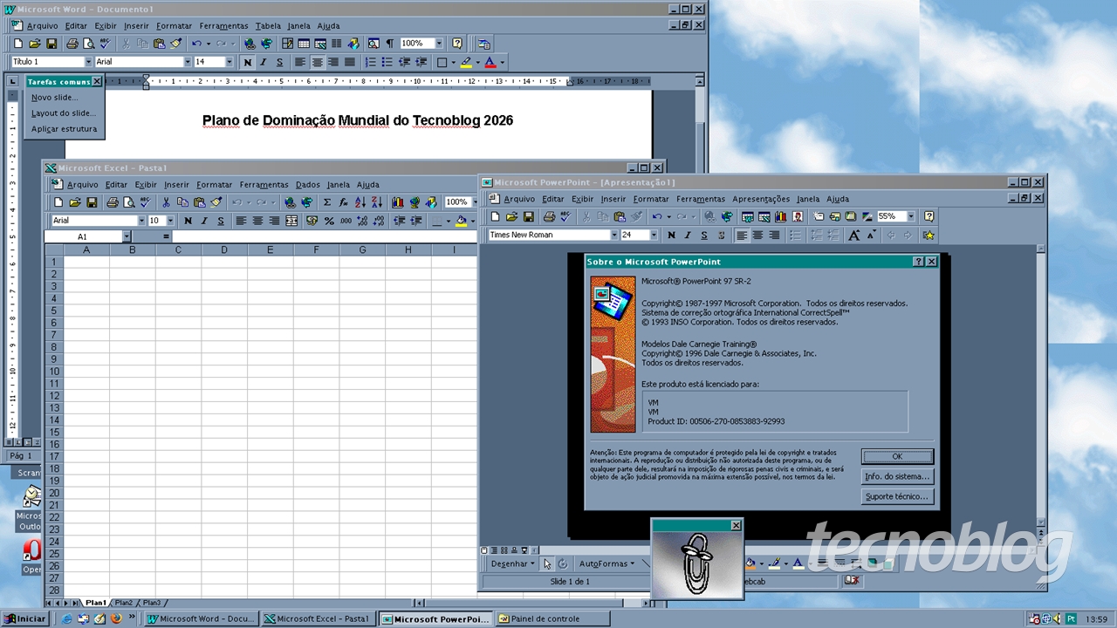The image size is (1117, 628).
Task: Click Novo slide in Tarefas comuns
Action: point(54,98)
